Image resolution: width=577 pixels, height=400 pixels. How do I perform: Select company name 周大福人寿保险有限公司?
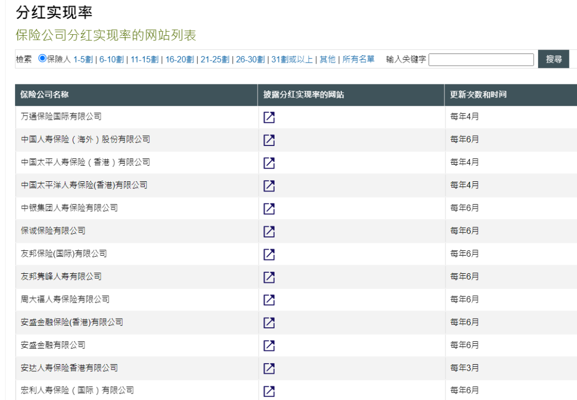point(65,299)
